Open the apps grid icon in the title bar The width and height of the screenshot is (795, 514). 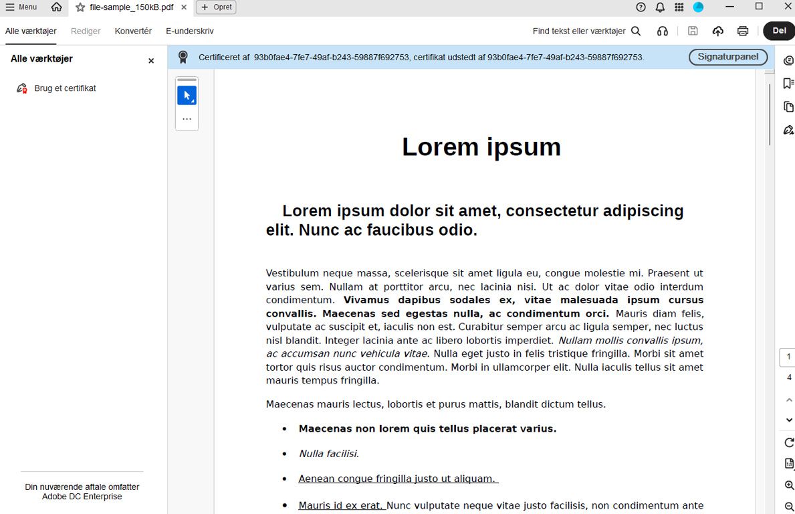(x=679, y=7)
